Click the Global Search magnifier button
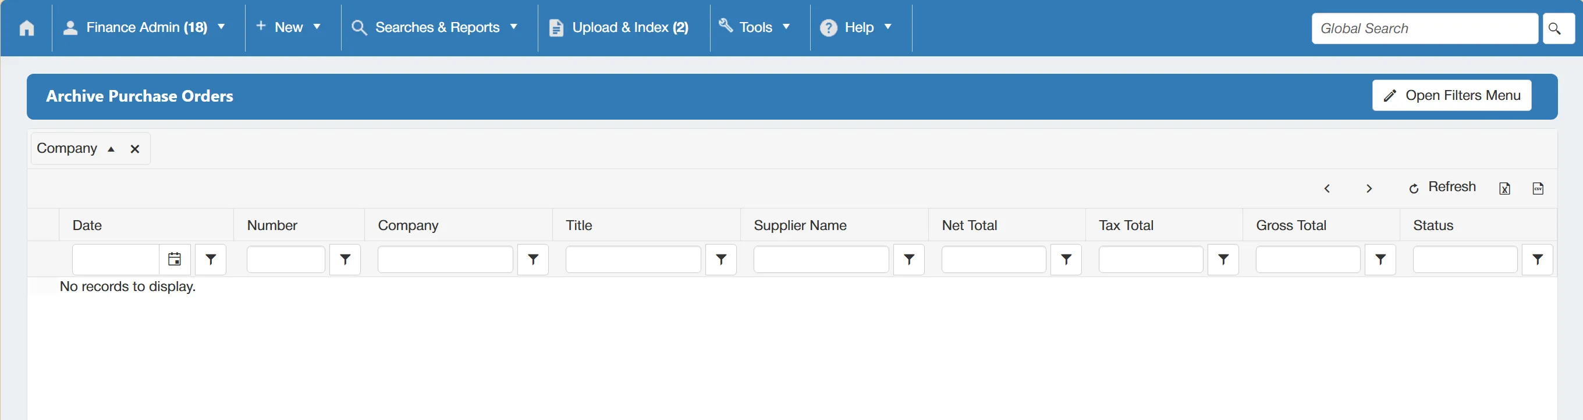This screenshot has height=420, width=1583. point(1559,28)
